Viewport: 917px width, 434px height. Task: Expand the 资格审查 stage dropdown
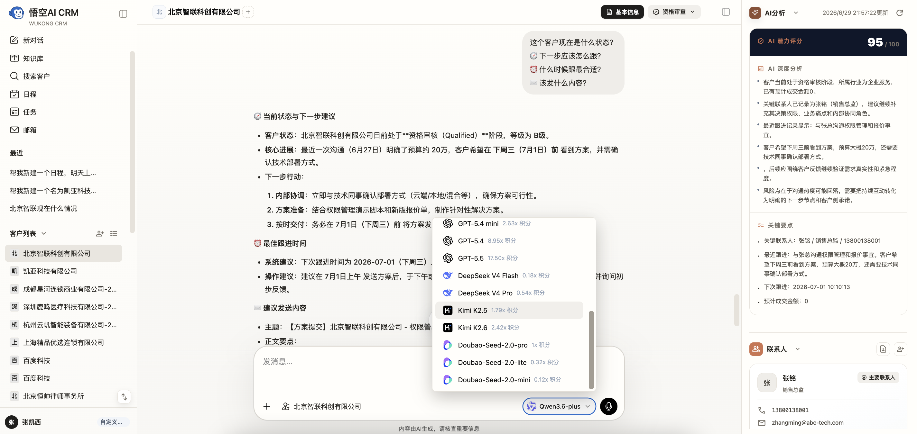click(x=674, y=12)
